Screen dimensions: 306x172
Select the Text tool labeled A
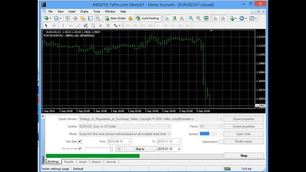(x=100, y=25)
